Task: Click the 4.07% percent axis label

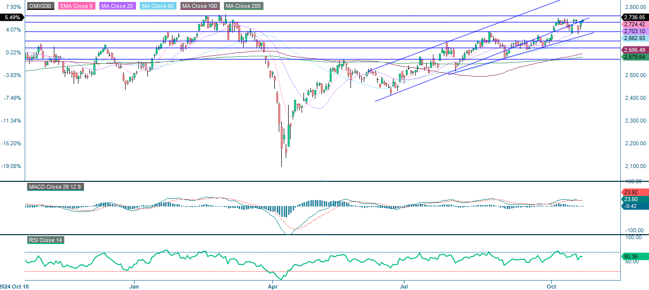Action: click(x=13, y=30)
